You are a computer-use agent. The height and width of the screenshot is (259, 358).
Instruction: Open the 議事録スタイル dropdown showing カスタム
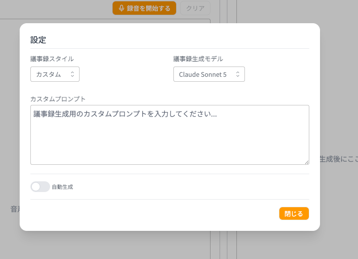55,74
